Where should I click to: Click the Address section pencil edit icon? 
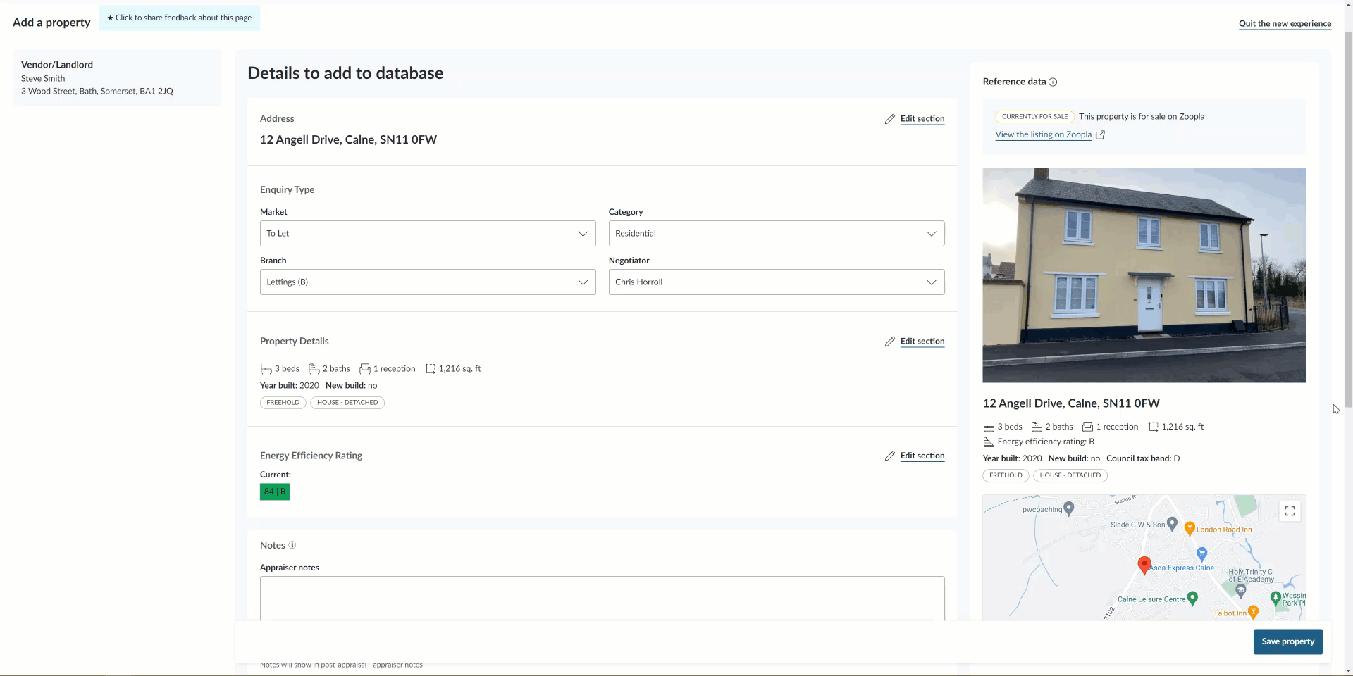[x=890, y=119]
